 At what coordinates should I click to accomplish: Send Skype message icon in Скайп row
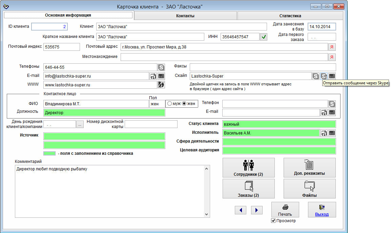[x=324, y=76]
